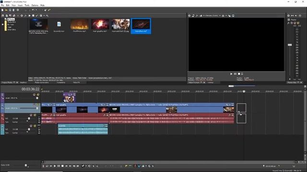
Task: Toggle downmix output on Master bus
Action: tap(292, 16)
